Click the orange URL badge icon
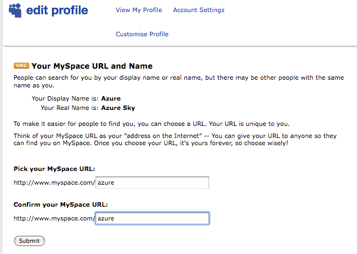 [22, 65]
